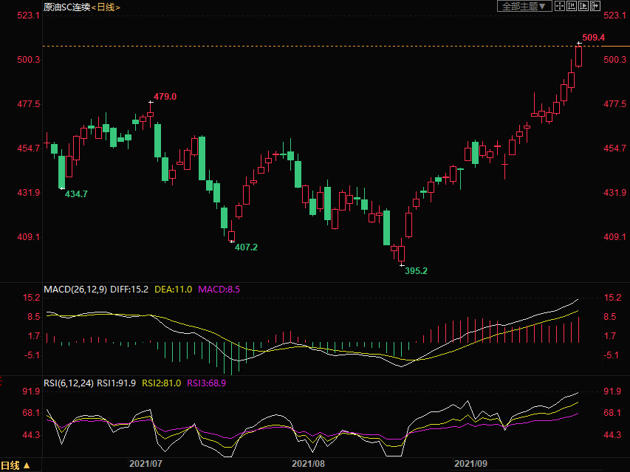Click the 509.4 high price marker

(593, 38)
